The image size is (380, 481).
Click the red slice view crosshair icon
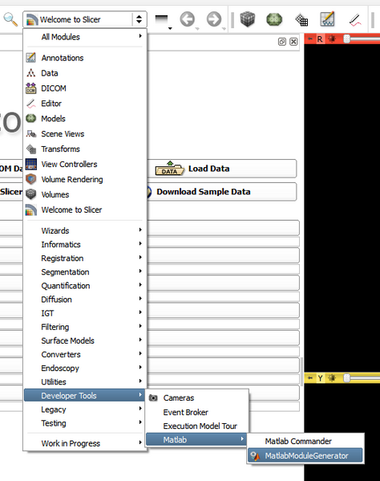[x=332, y=39]
